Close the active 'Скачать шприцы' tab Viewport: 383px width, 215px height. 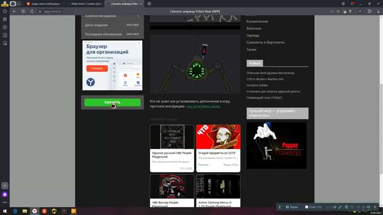click(141, 4)
